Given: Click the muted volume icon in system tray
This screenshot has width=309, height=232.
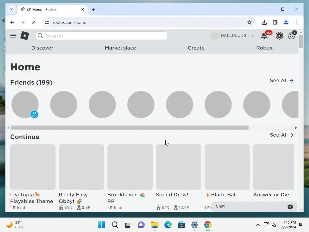Looking at the screenshot, I should 274,225.
